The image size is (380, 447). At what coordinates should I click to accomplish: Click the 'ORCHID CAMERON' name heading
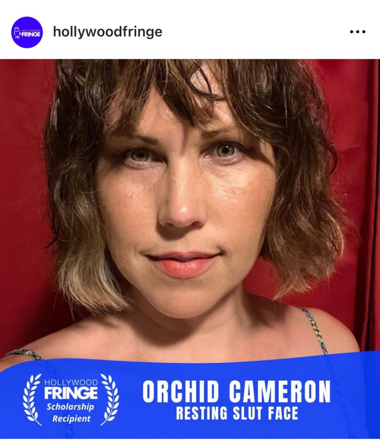click(236, 392)
